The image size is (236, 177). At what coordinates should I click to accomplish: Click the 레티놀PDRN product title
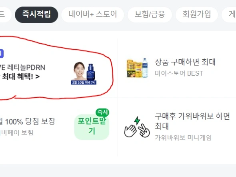pos(22,68)
